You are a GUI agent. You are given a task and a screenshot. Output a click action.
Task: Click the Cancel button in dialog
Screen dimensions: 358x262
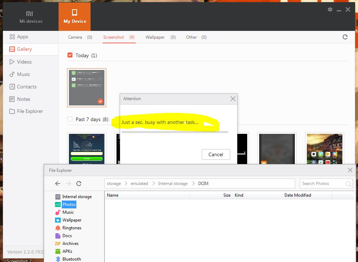216,154
